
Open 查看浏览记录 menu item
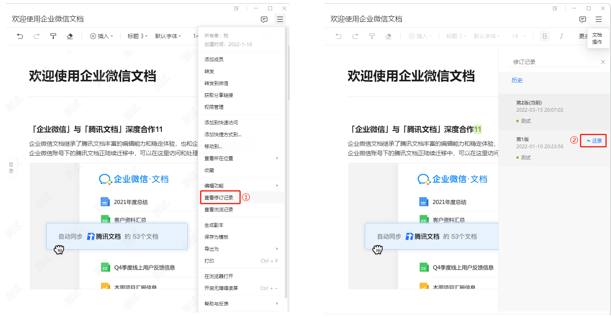[241, 209]
